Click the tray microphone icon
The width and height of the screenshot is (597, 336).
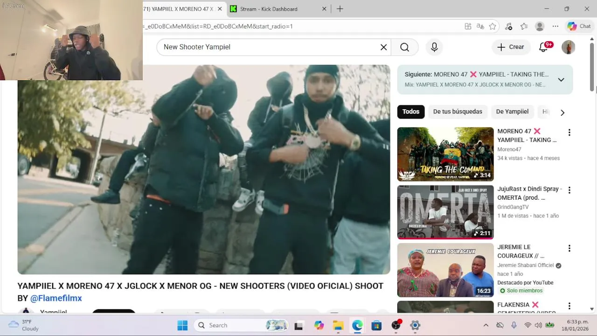point(514,325)
